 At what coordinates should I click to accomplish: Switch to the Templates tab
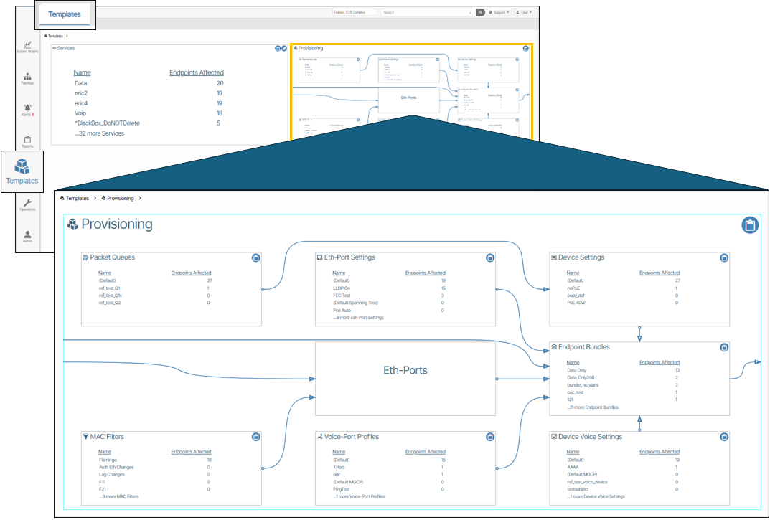(x=65, y=14)
